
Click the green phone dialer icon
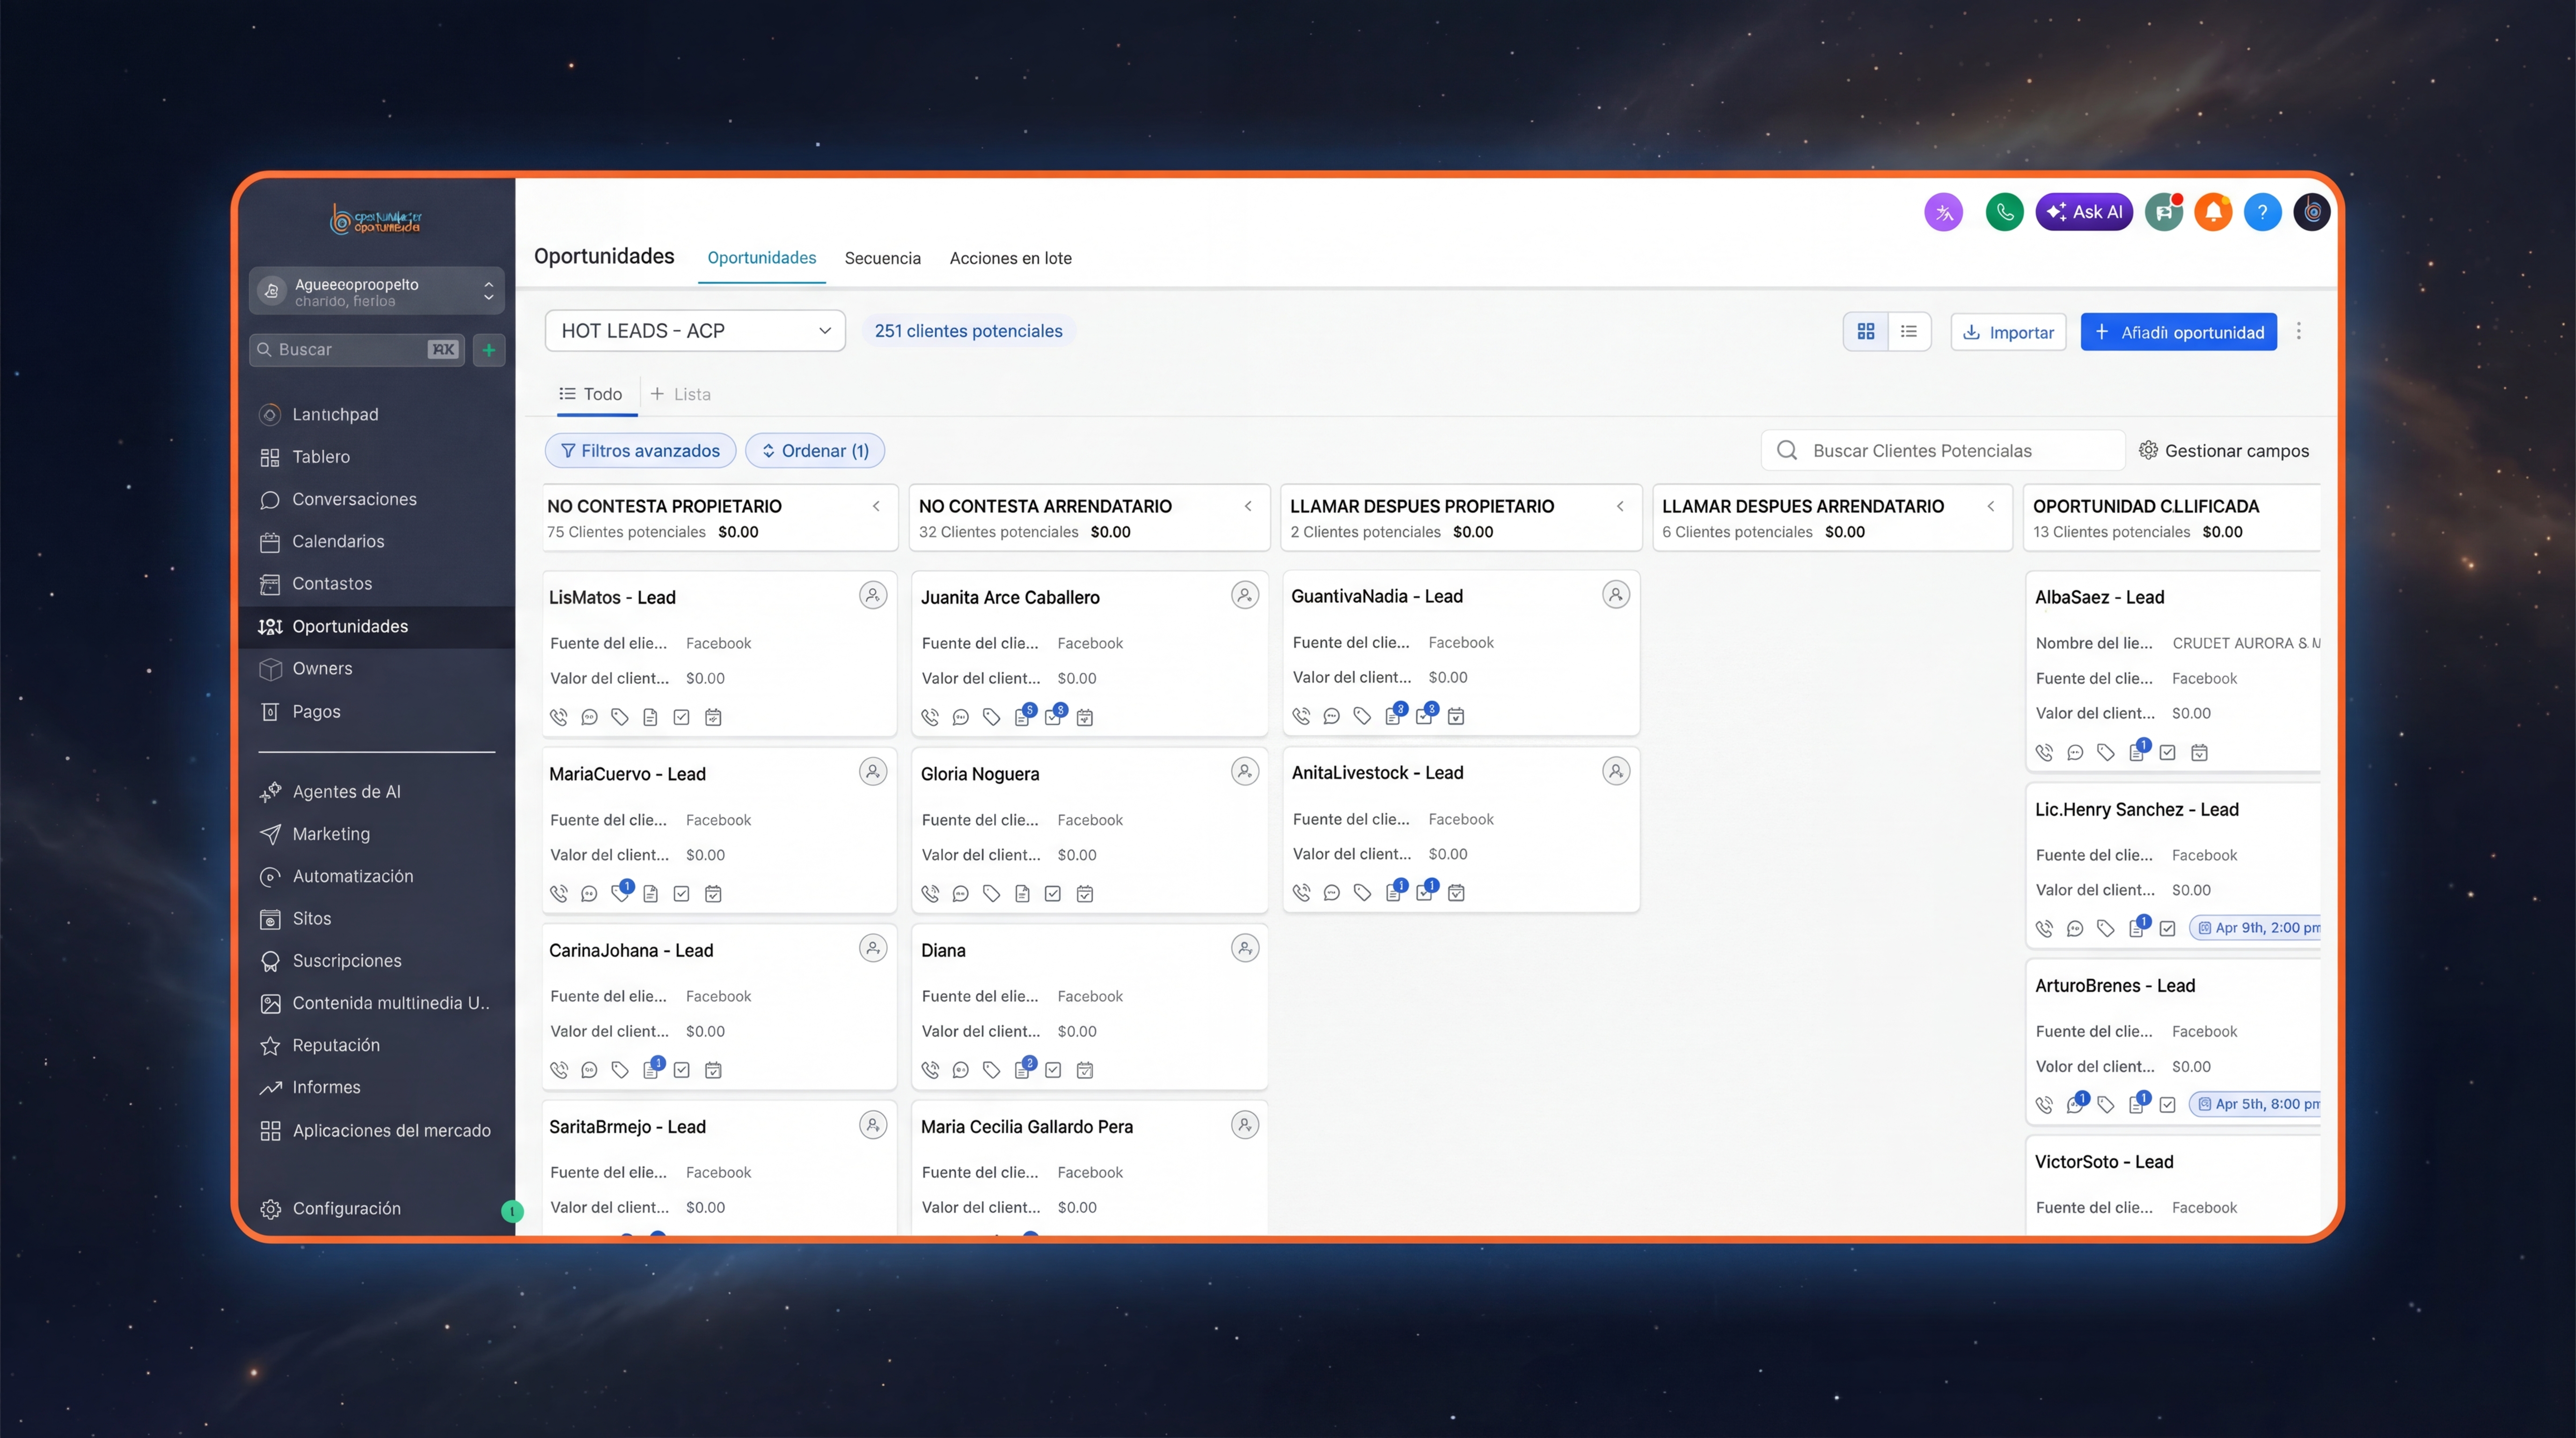click(2003, 212)
